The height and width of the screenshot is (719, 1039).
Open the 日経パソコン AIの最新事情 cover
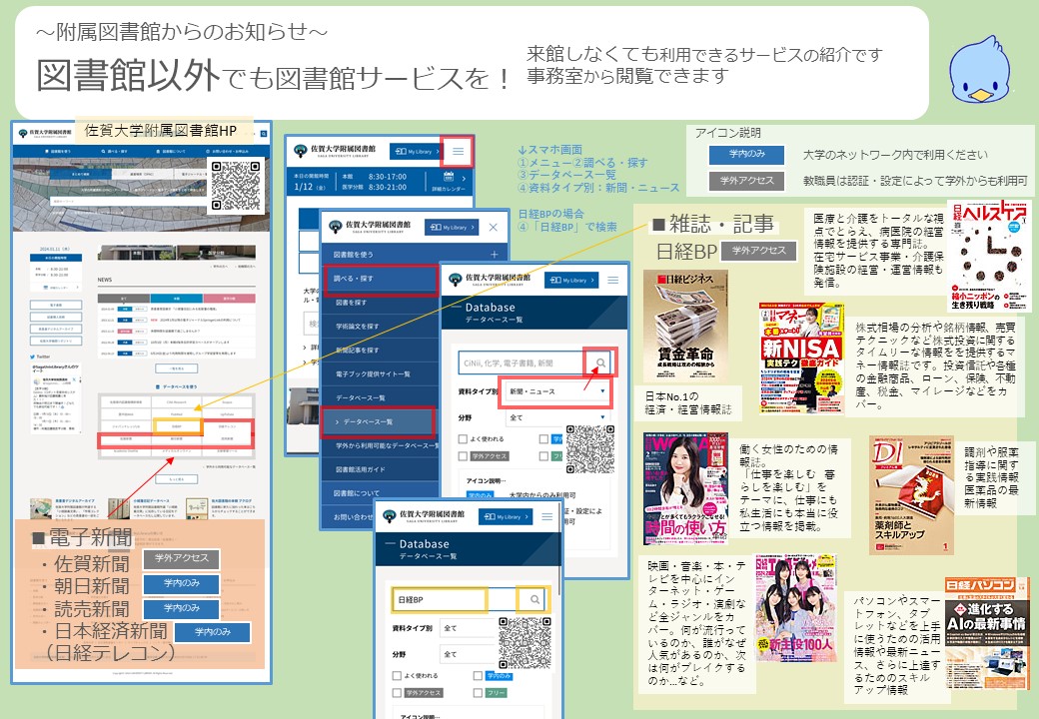[987, 633]
